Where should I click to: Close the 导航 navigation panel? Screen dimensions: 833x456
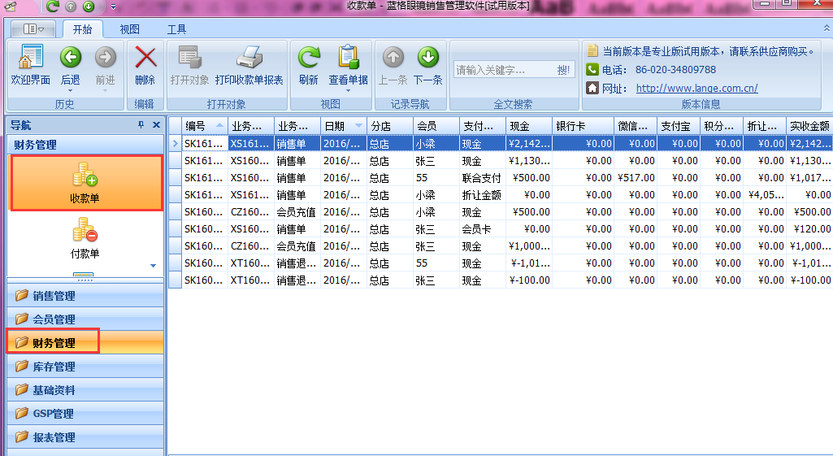point(156,125)
